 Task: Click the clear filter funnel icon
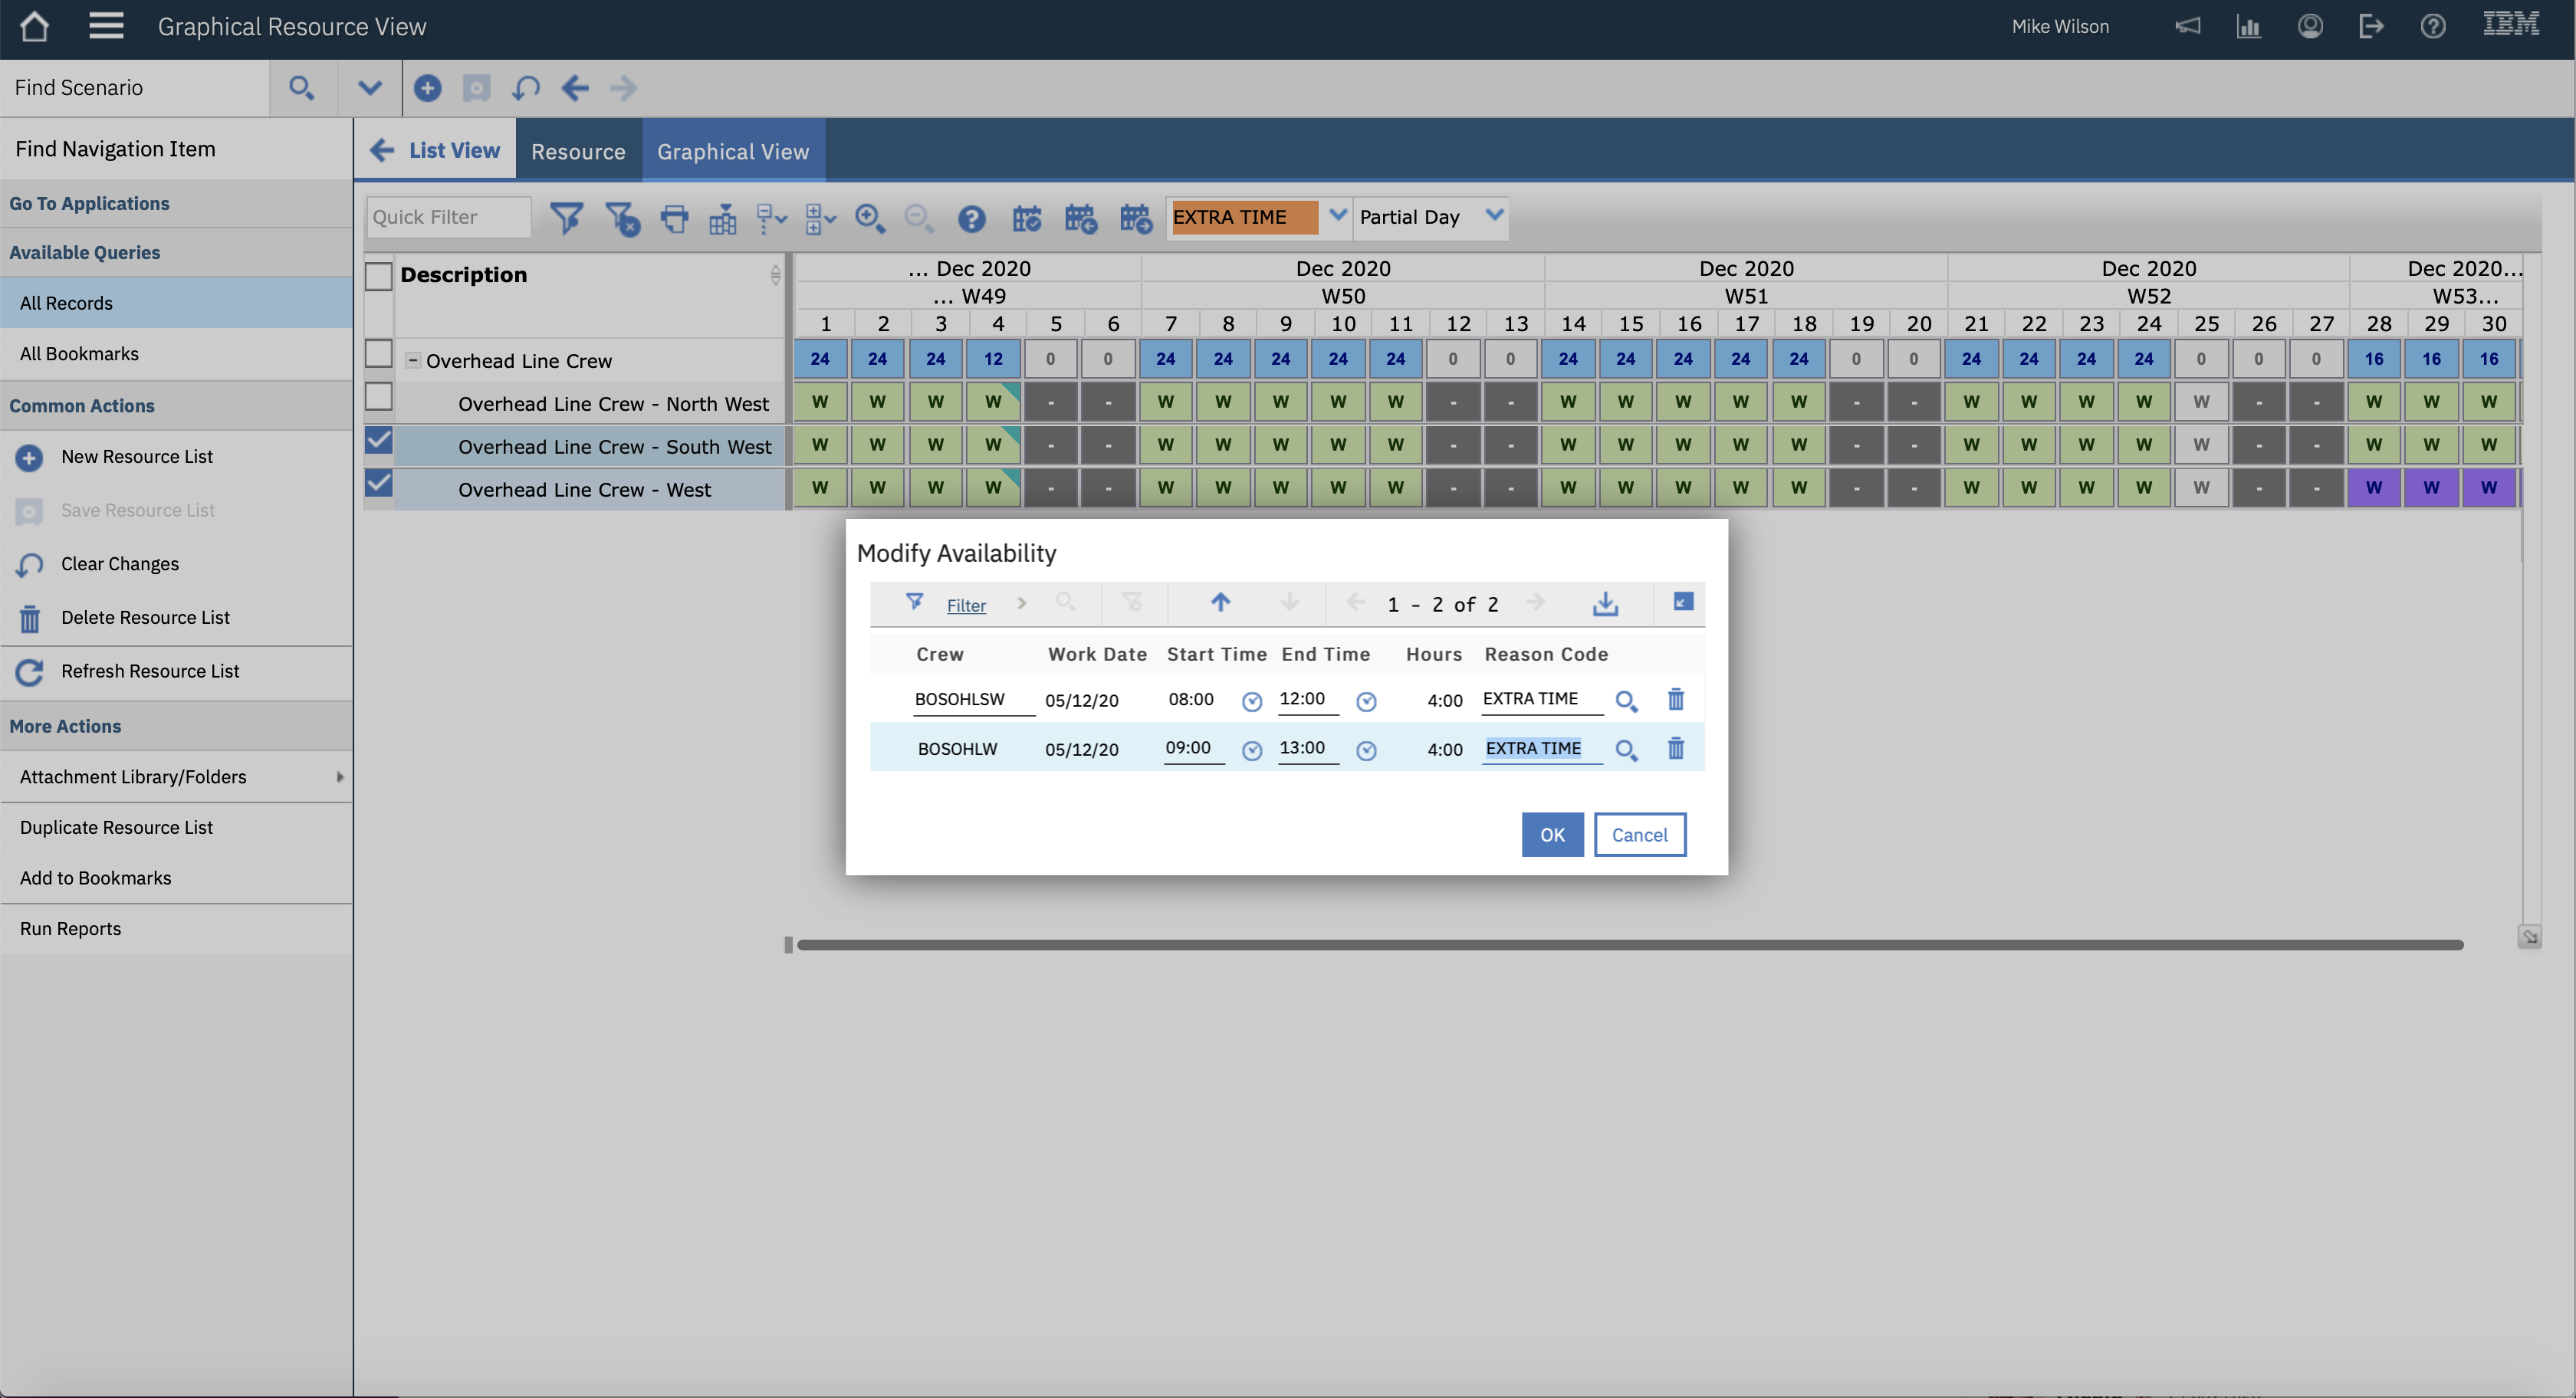[x=622, y=218]
